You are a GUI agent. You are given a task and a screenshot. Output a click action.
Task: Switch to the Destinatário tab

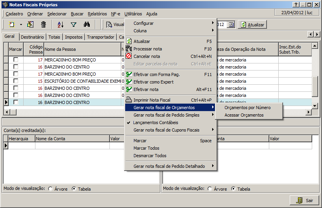pyautogui.click(x=32, y=37)
